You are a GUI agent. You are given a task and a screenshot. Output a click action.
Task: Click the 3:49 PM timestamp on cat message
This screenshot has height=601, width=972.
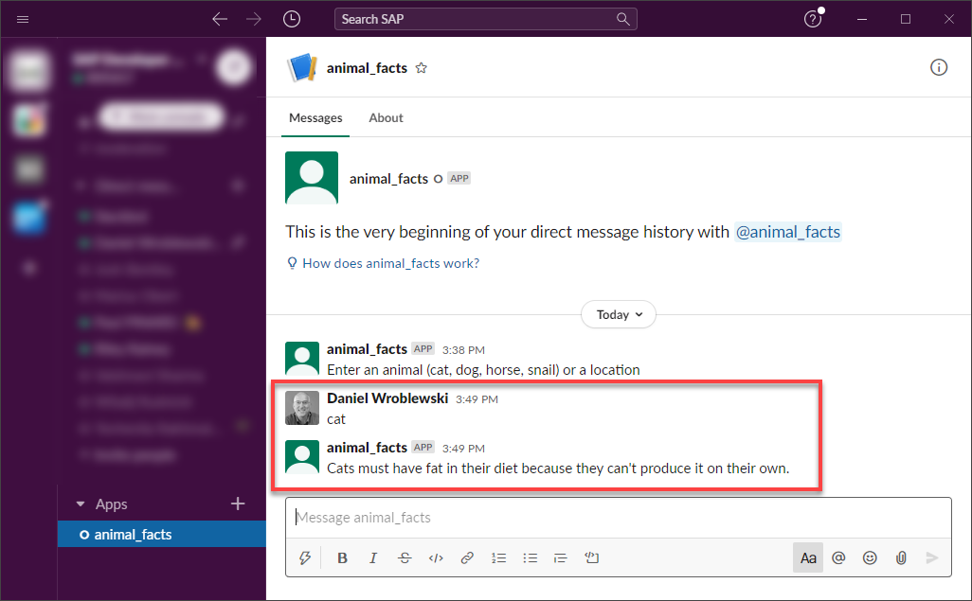coord(477,399)
